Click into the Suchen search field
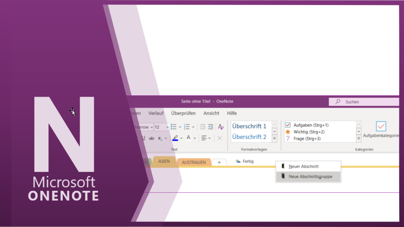 (x=364, y=102)
